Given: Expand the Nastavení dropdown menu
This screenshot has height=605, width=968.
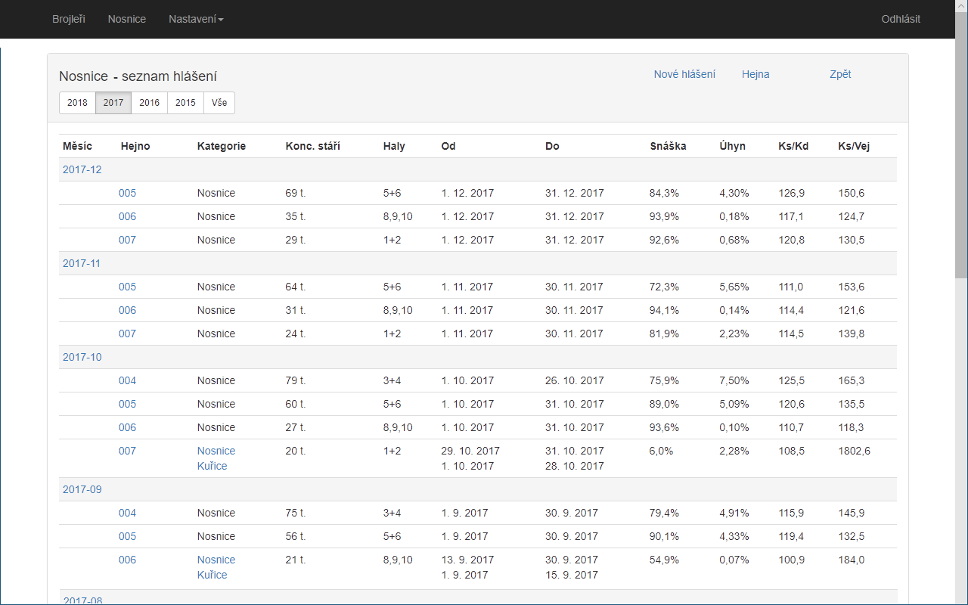Looking at the screenshot, I should click(196, 19).
